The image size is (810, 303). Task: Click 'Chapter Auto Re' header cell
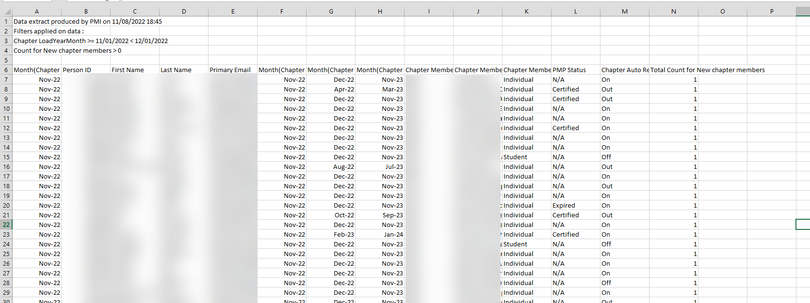625,70
